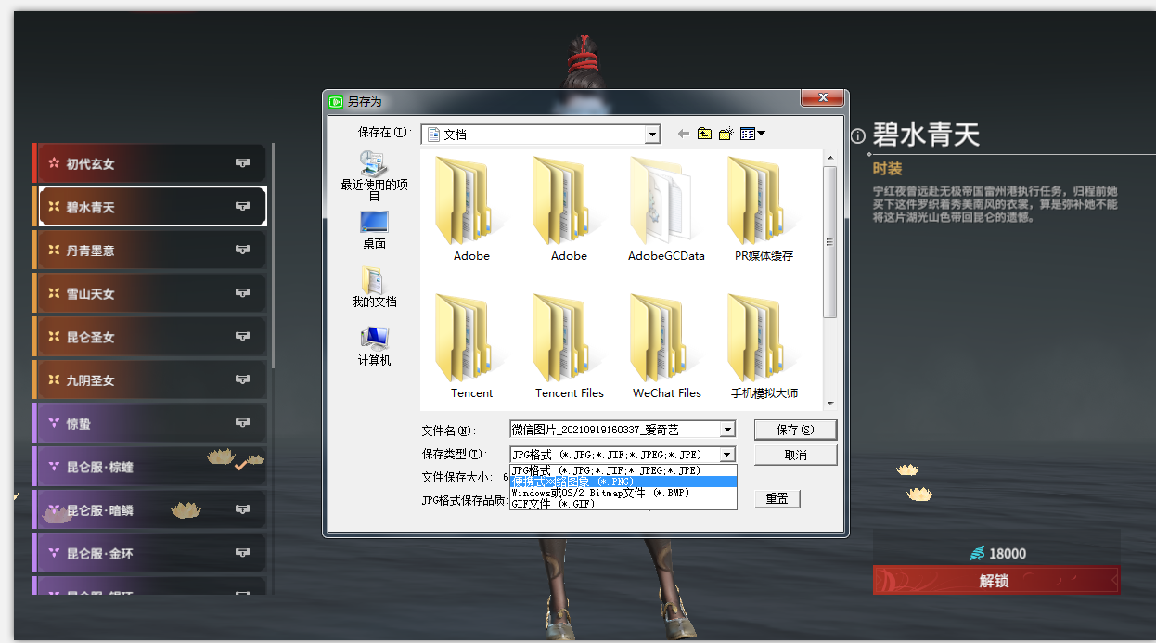Select the 初代玄女 outfit
This screenshot has width=1156, height=643.
(x=149, y=163)
